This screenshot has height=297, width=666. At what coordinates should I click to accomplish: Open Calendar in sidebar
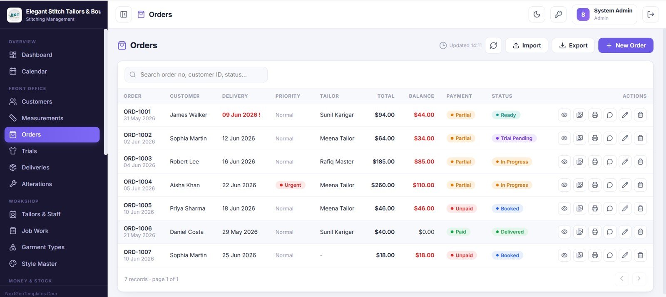coord(52,72)
